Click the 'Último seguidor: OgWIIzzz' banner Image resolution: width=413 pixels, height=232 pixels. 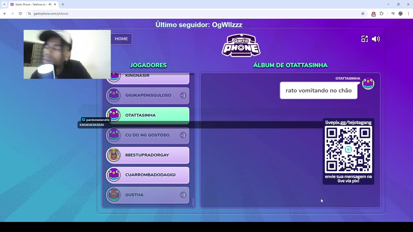point(199,24)
